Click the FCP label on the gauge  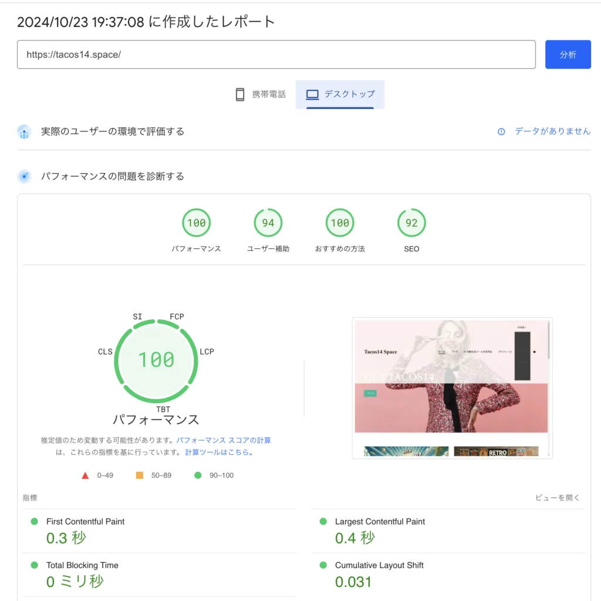tap(177, 316)
